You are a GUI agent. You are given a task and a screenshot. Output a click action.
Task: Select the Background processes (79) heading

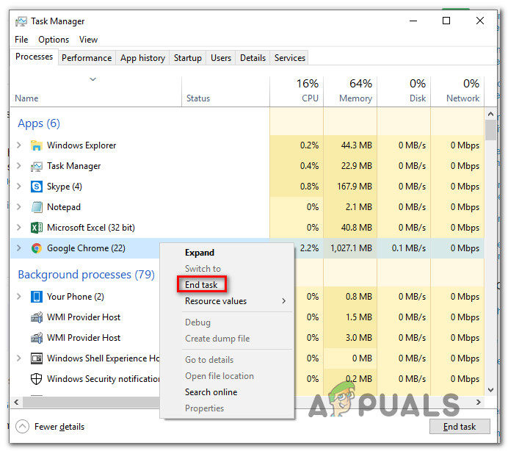click(86, 275)
